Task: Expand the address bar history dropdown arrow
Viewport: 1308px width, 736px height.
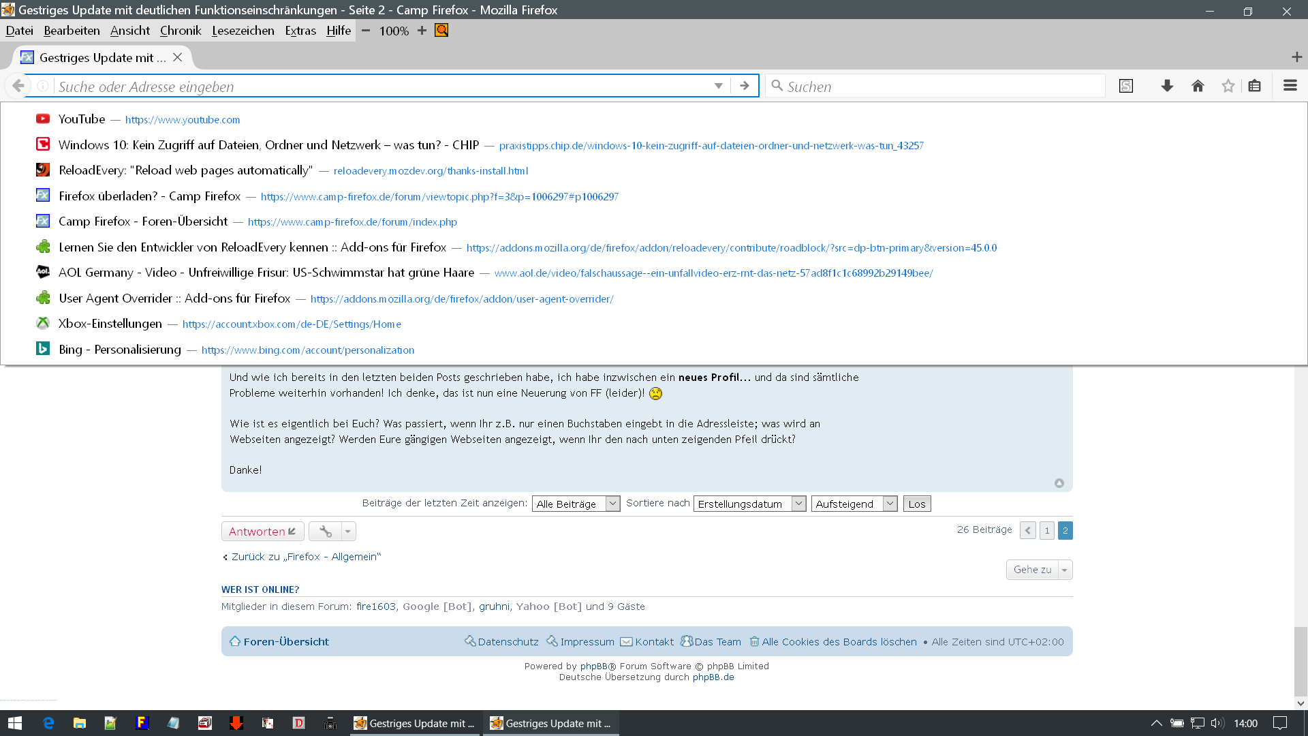Action: [x=718, y=86]
